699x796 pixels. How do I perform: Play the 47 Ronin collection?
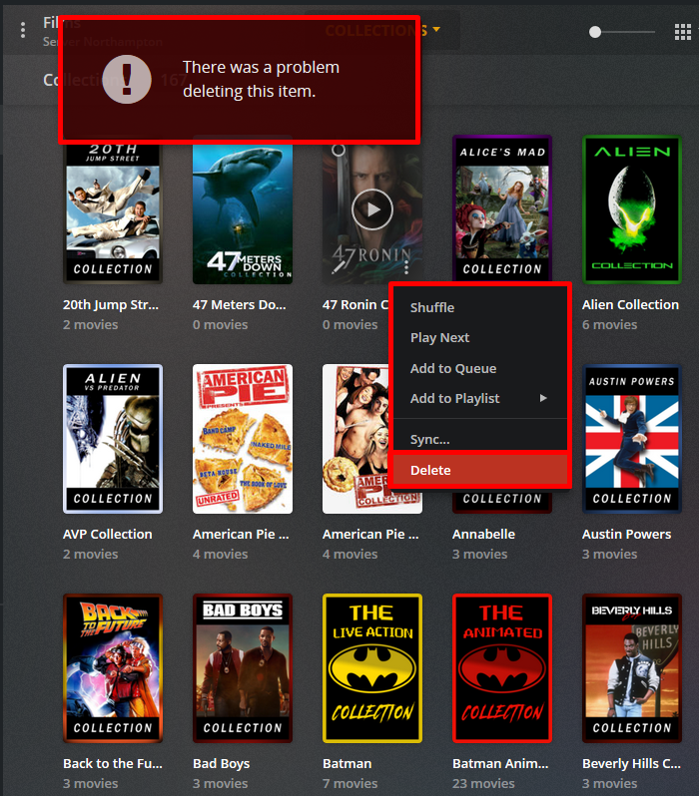coord(372,209)
